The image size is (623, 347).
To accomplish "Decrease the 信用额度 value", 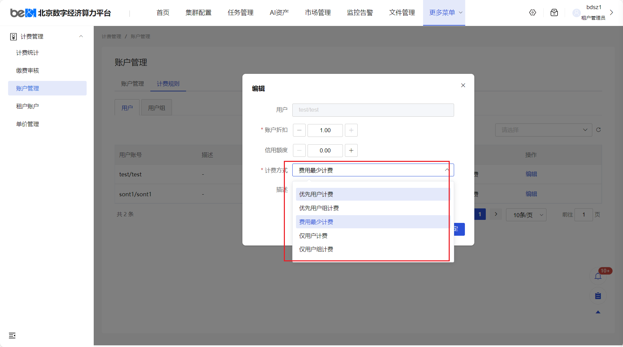I will click(299, 150).
